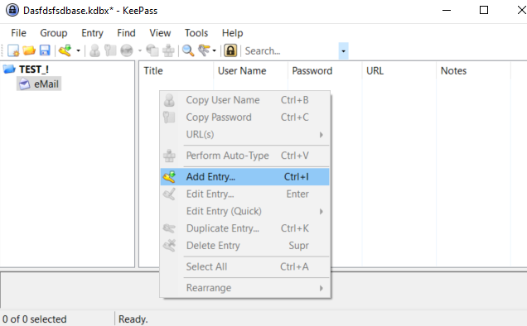Click the Copy Password toolbar icon
The height and width of the screenshot is (326, 527).
coord(110,50)
